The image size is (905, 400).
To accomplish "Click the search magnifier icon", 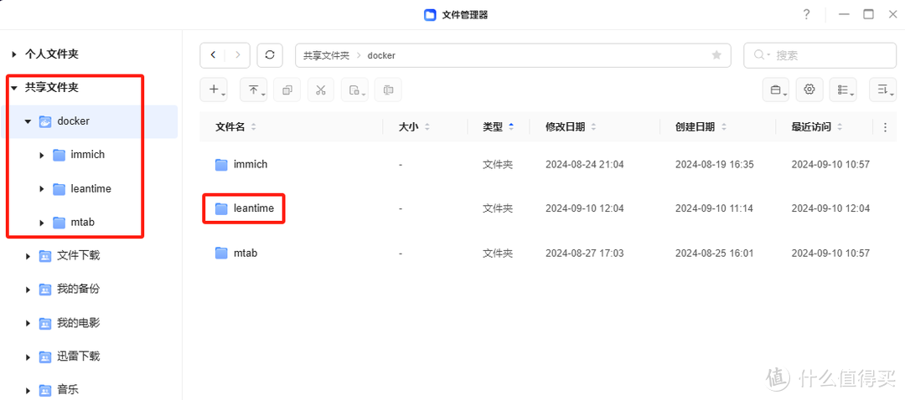I will (x=761, y=55).
